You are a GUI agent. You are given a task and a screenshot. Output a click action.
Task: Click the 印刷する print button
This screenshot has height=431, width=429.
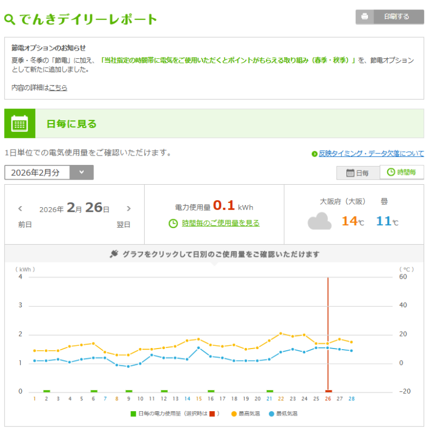pyautogui.click(x=389, y=16)
